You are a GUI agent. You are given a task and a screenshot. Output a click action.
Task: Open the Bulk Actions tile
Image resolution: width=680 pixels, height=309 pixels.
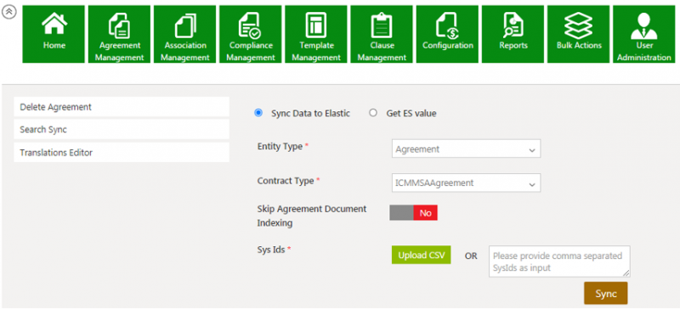tap(579, 34)
